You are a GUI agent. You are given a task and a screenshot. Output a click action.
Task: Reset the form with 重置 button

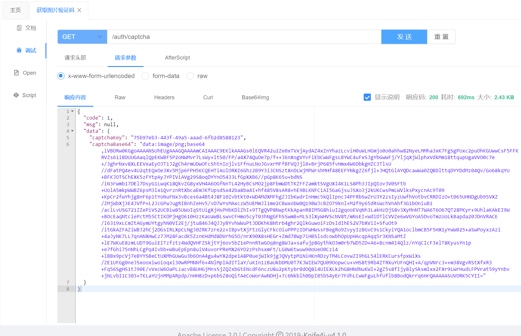point(441,37)
